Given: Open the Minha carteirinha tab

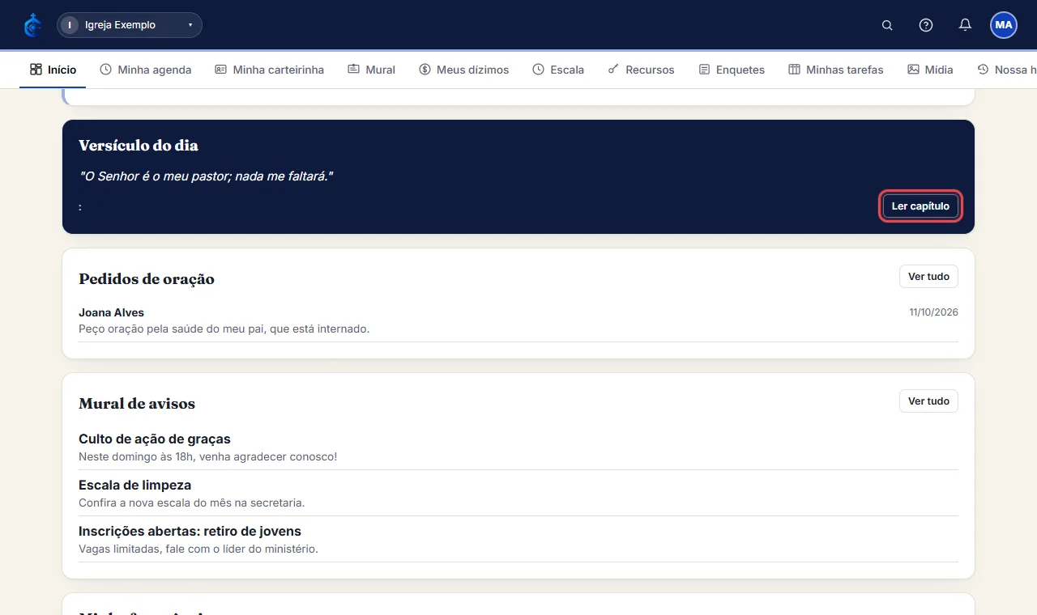Looking at the screenshot, I should (x=269, y=70).
